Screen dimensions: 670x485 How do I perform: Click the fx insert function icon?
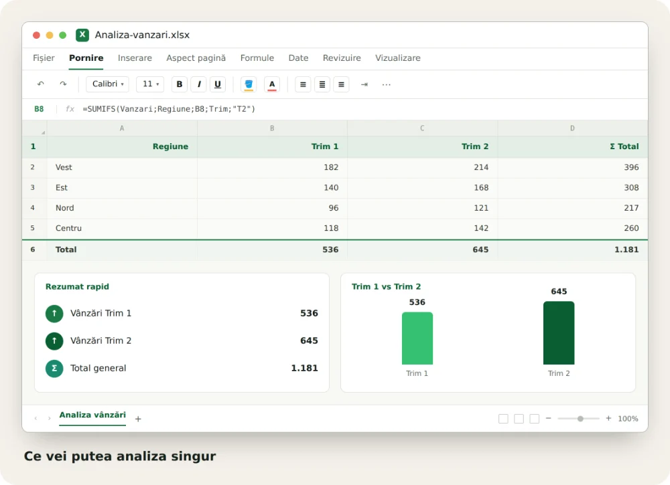pyautogui.click(x=70, y=109)
